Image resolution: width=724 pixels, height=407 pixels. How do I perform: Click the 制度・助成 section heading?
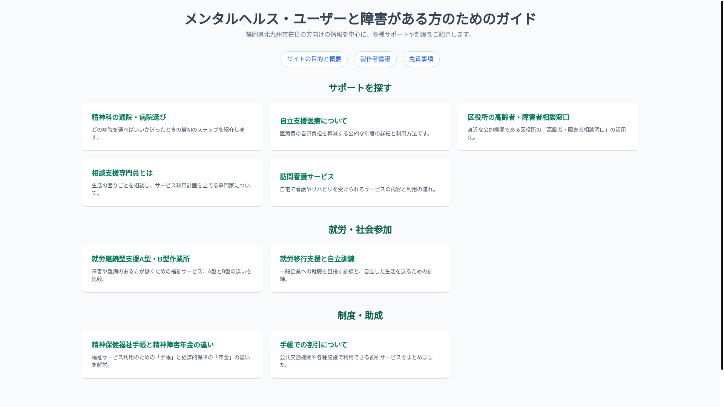[360, 315]
